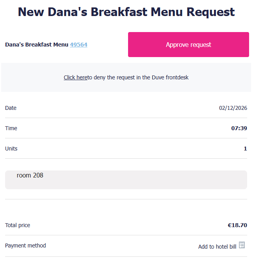The image size is (253, 267).
Task: Click the Units row label
Action: (11, 149)
